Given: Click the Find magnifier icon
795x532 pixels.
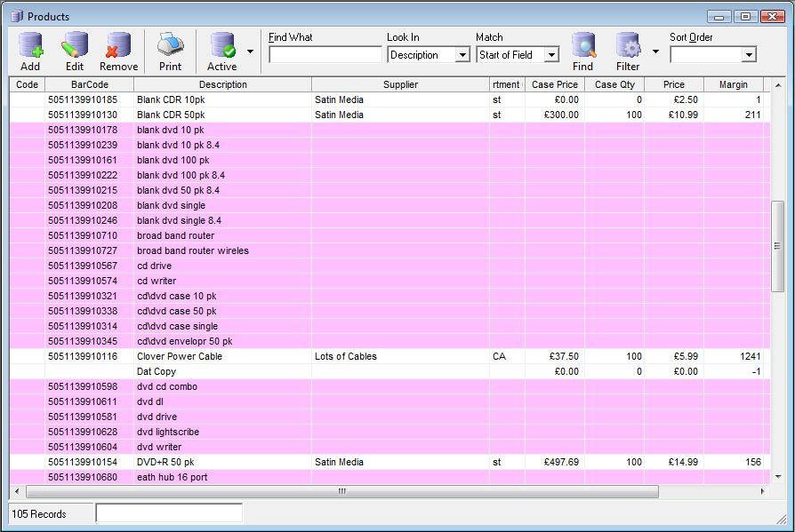Looking at the screenshot, I should (582, 46).
